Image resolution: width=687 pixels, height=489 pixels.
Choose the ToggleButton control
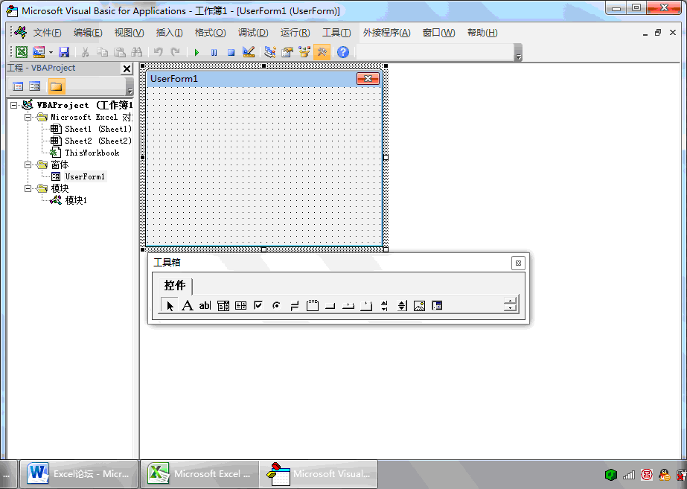click(x=295, y=305)
